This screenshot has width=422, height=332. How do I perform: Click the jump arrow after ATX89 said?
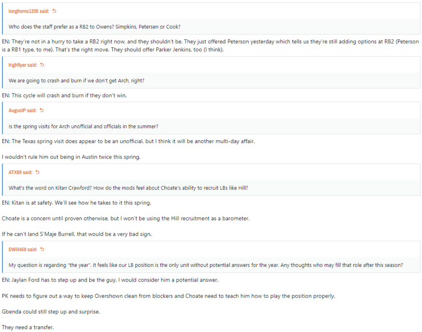(37, 172)
